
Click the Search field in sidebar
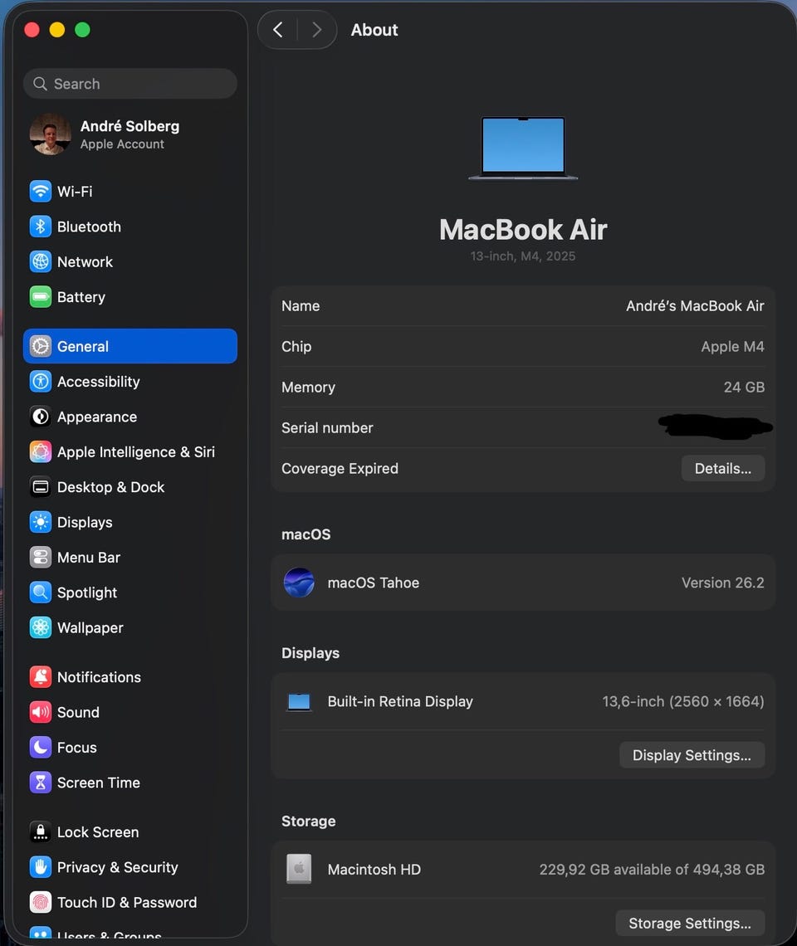click(x=130, y=83)
